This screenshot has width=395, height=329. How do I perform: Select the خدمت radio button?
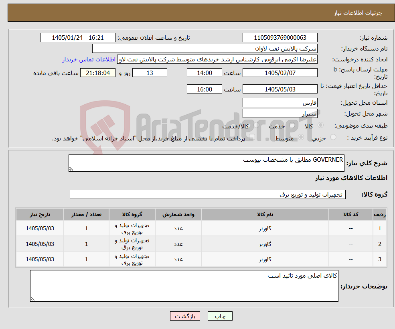point(292,125)
